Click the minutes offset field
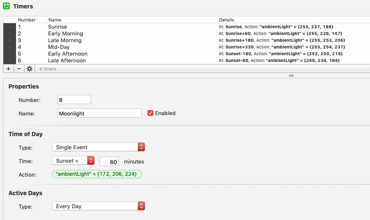Image resolution: width=370 pixels, height=220 pixels. tap(109, 161)
